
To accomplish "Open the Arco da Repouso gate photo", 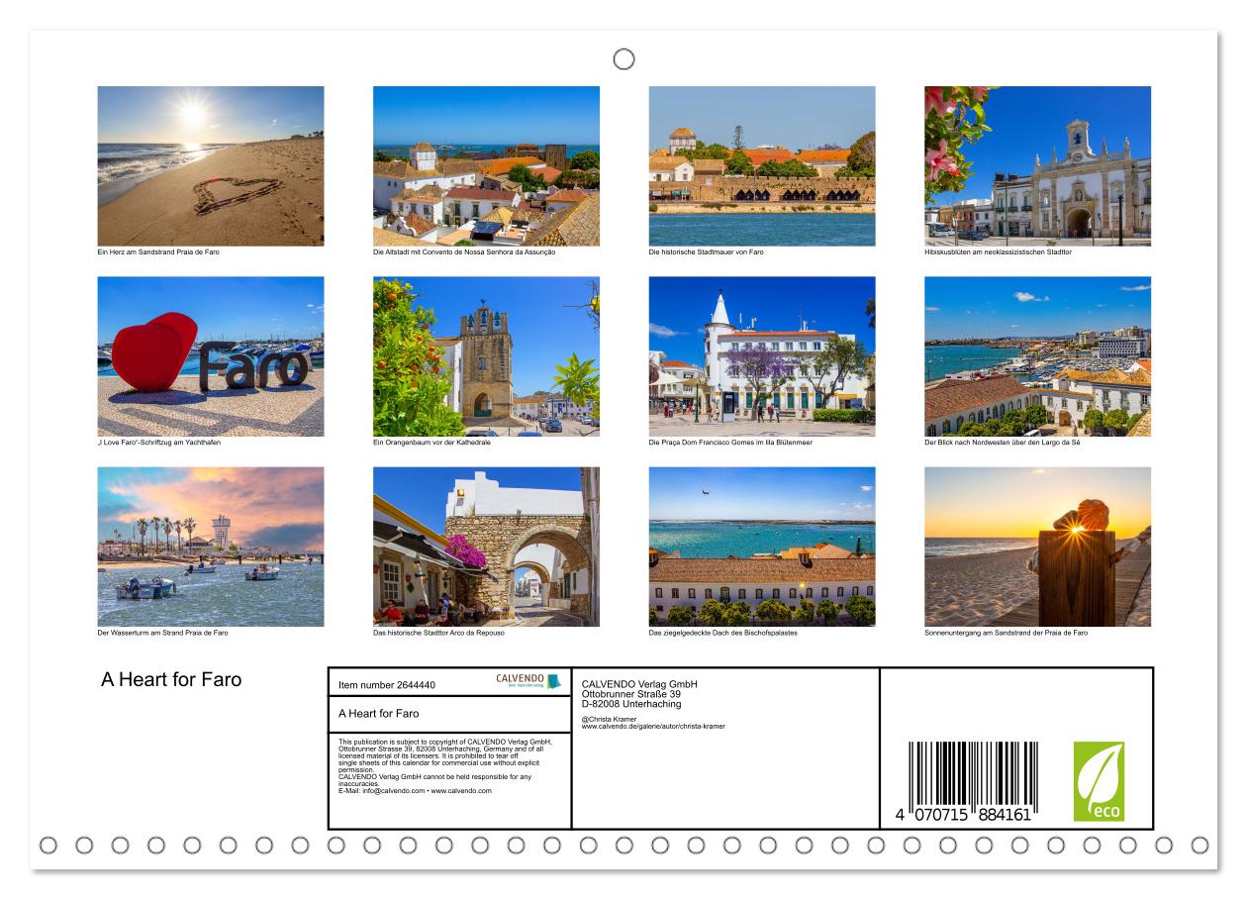I will click(x=486, y=547).
